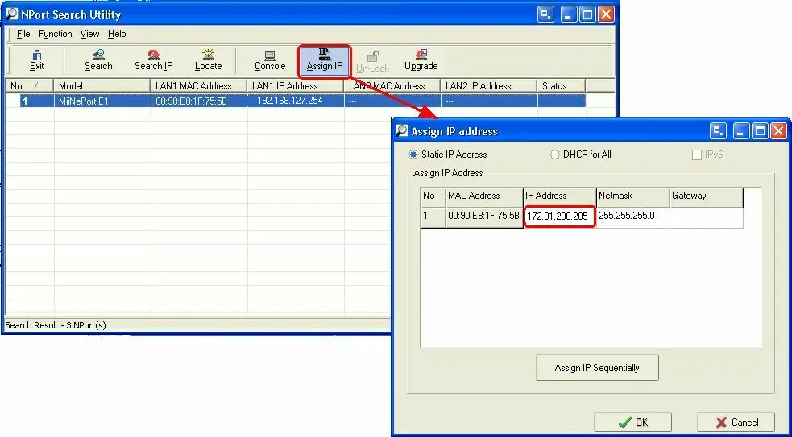
Task: Open the Search IP tool
Action: tap(153, 60)
